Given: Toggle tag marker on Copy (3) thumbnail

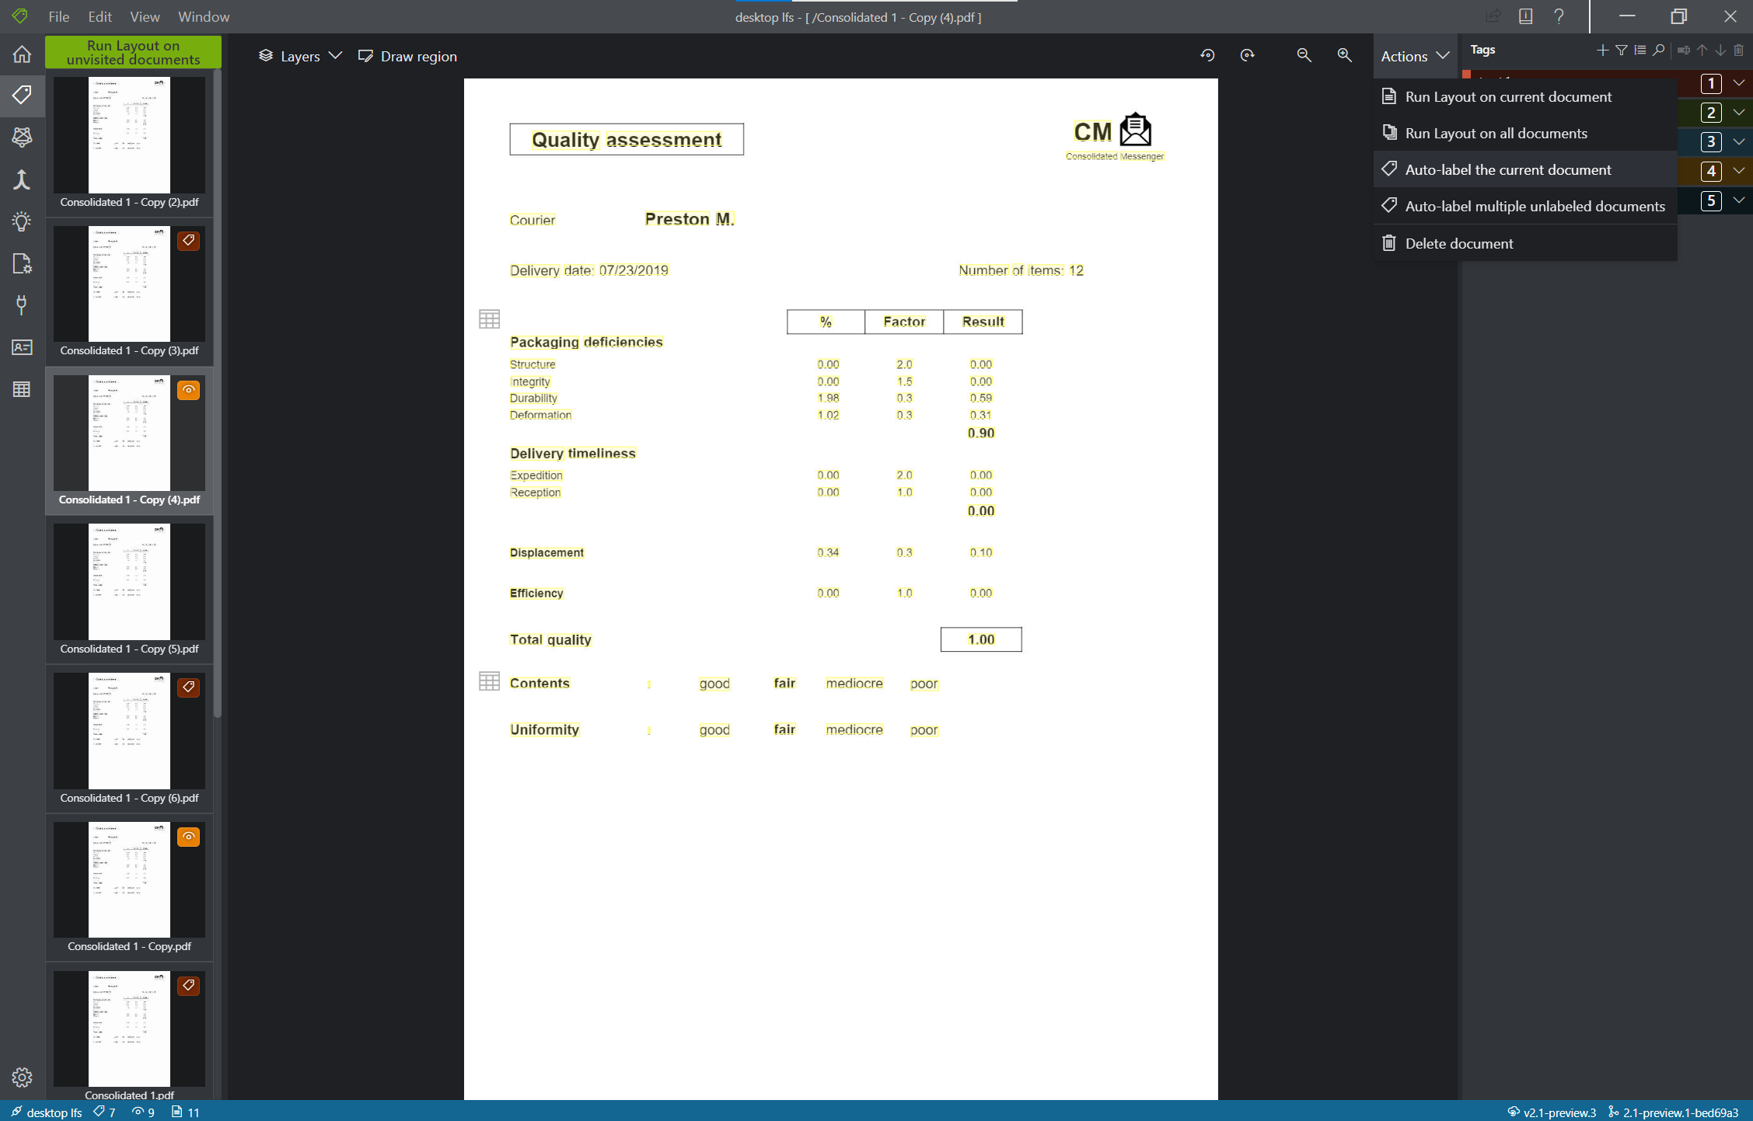Looking at the screenshot, I should click(189, 241).
